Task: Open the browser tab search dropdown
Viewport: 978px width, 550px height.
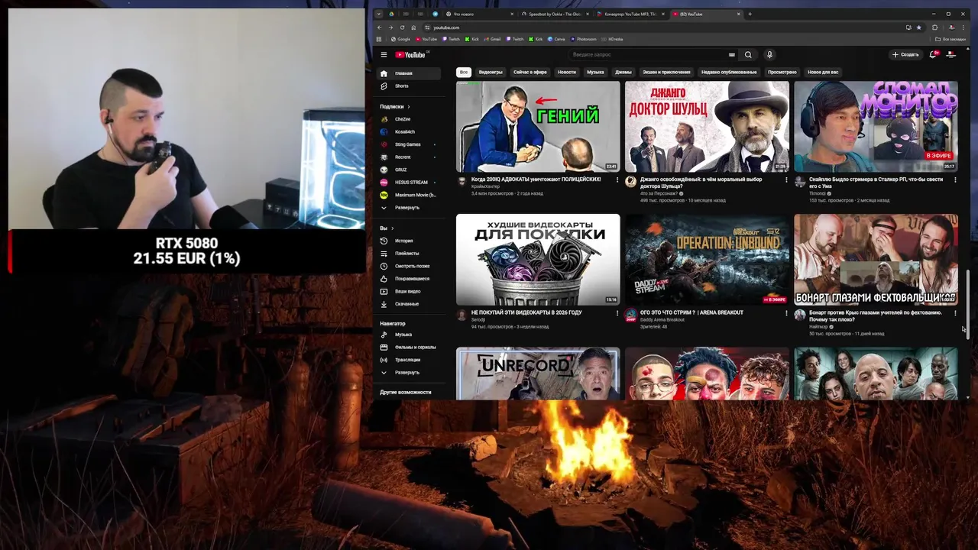Action: click(x=378, y=14)
